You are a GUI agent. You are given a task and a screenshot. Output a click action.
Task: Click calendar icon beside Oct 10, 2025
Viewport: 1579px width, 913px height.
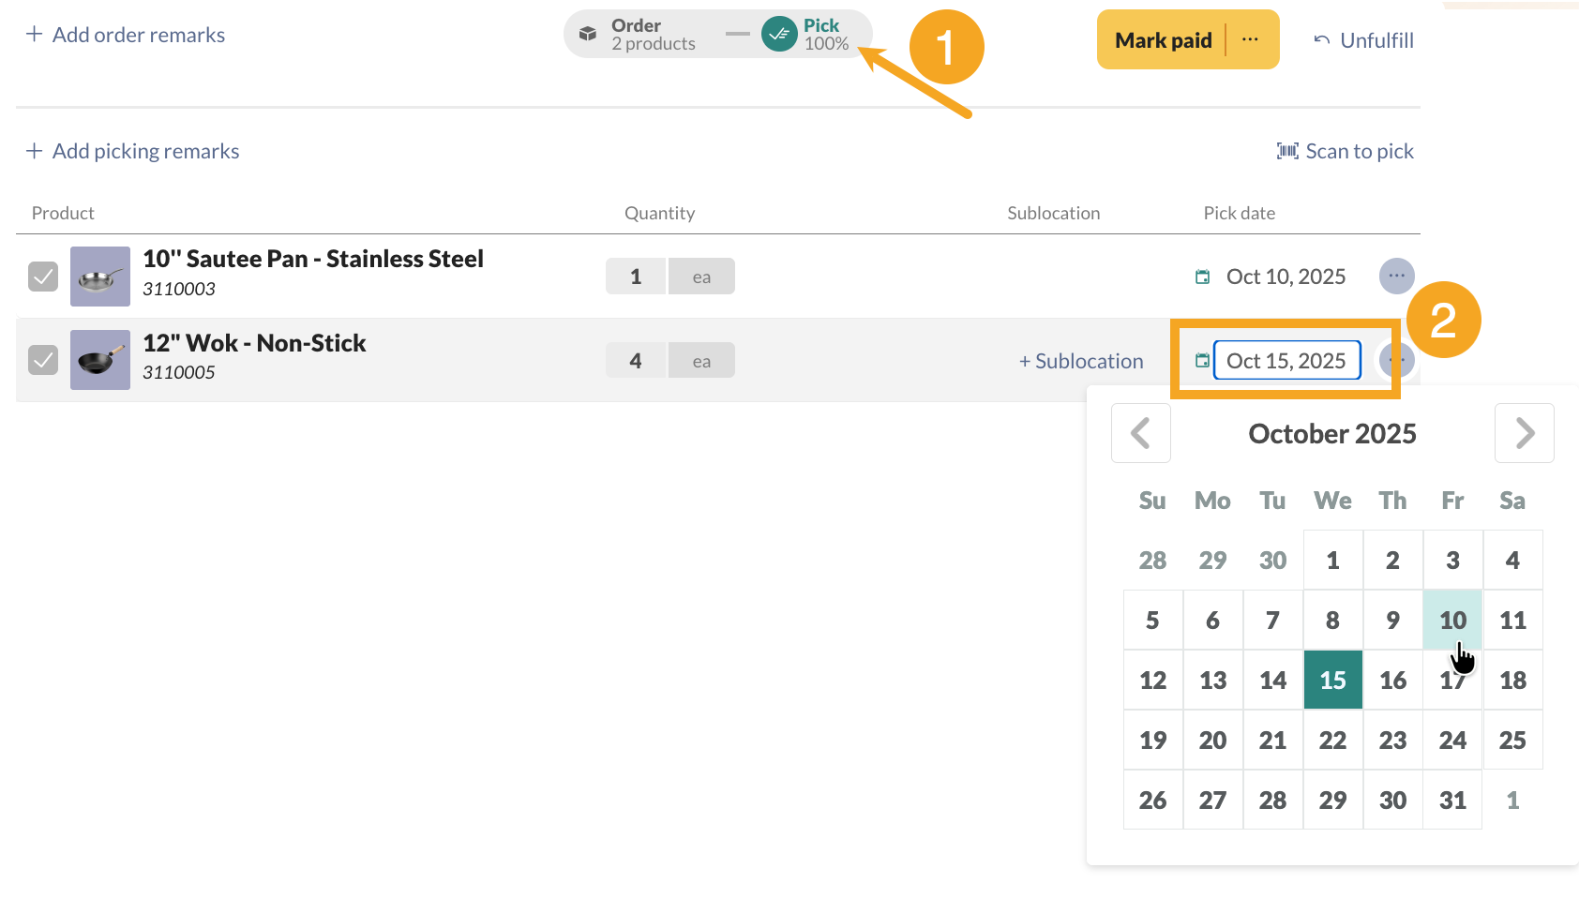point(1202,277)
